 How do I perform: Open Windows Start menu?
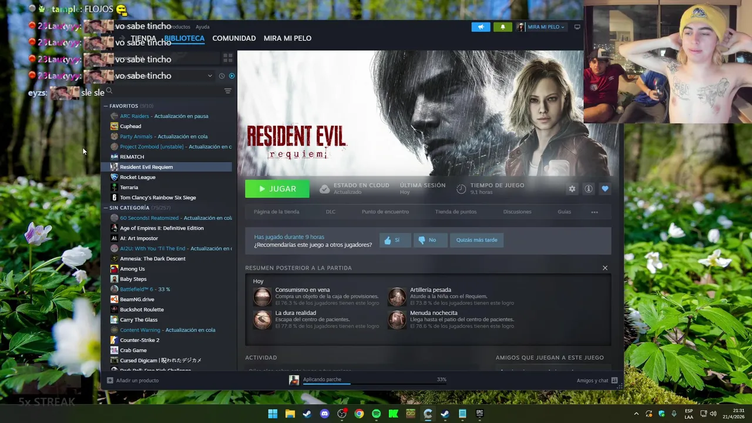pos(273,414)
